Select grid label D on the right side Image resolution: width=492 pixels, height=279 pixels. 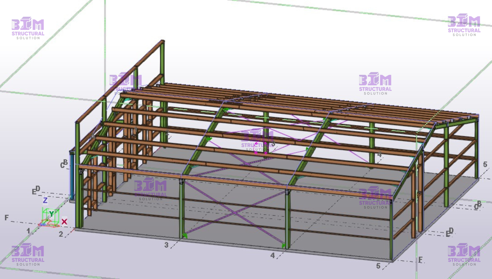click(451, 231)
